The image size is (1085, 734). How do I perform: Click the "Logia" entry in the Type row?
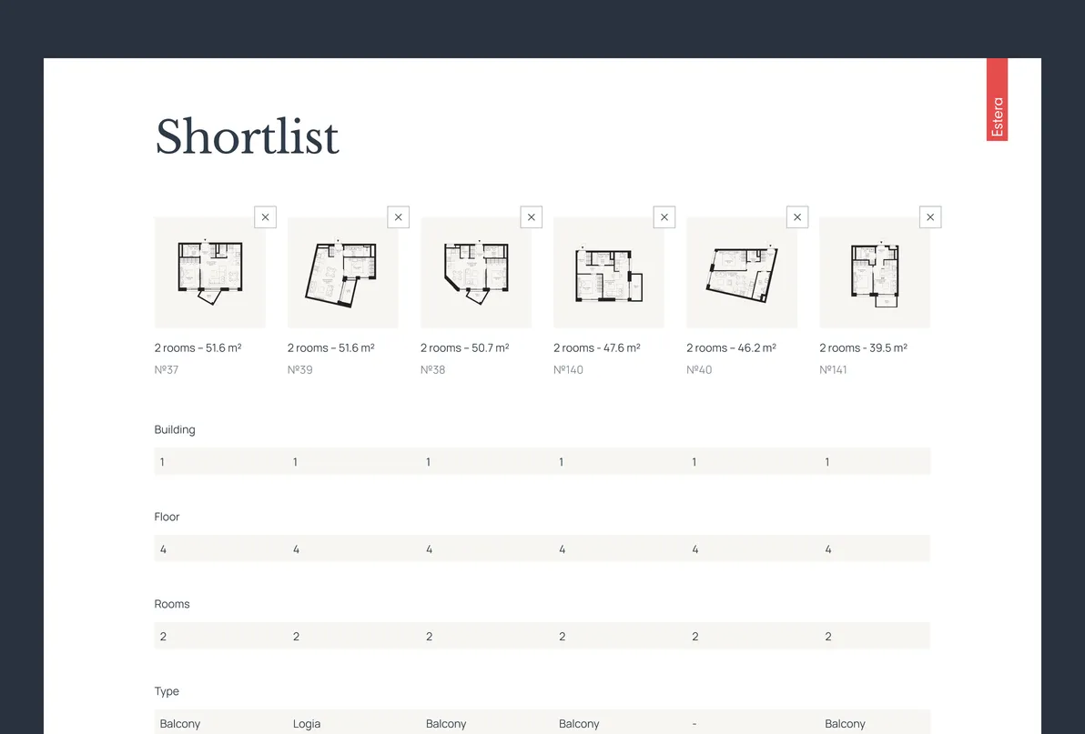tap(307, 723)
